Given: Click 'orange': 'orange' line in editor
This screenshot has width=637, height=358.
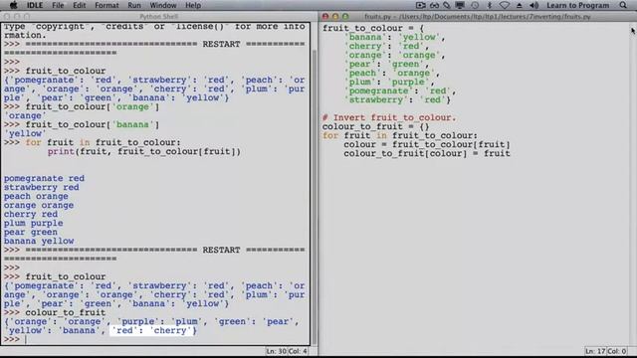Looking at the screenshot, I should (x=394, y=56).
